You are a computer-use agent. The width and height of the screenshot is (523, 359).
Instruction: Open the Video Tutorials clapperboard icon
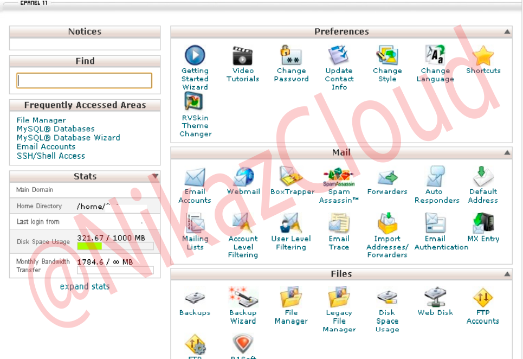[242, 55]
